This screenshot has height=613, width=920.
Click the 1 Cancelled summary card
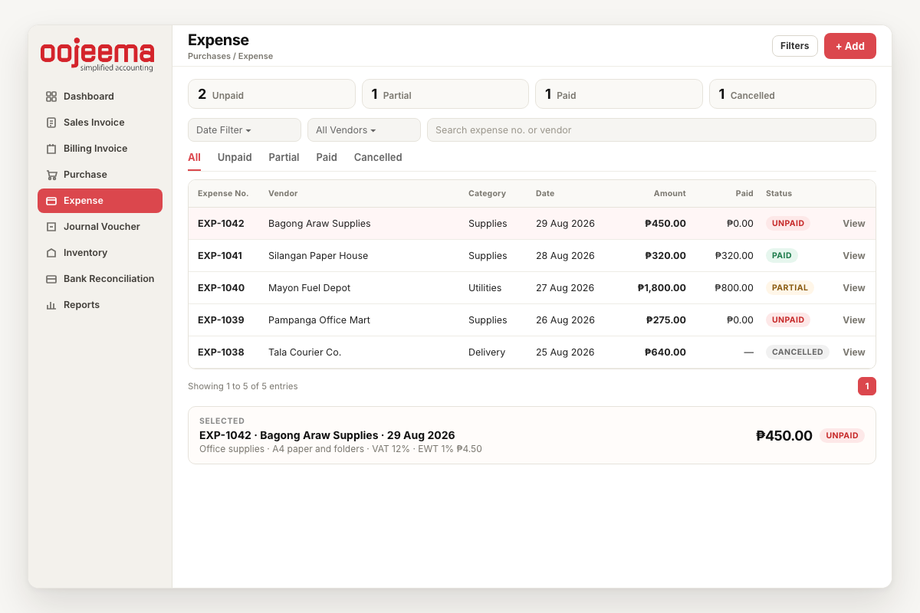[793, 94]
